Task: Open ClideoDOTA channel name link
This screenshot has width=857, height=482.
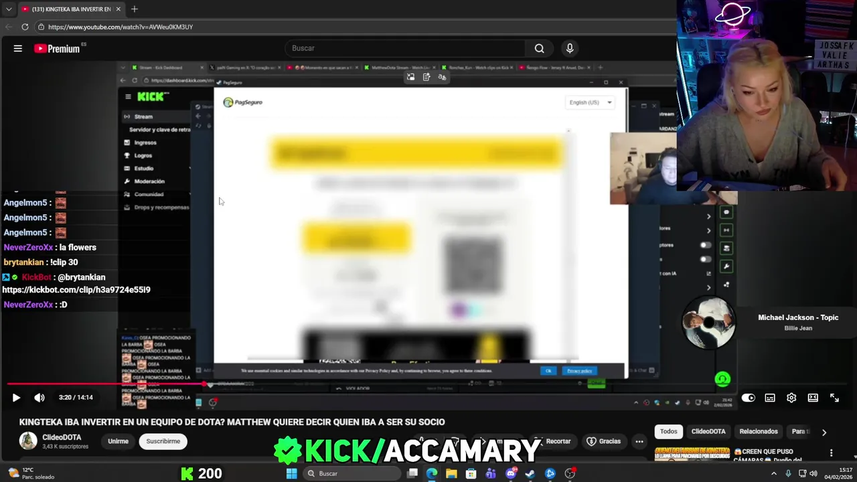Action: tap(62, 437)
